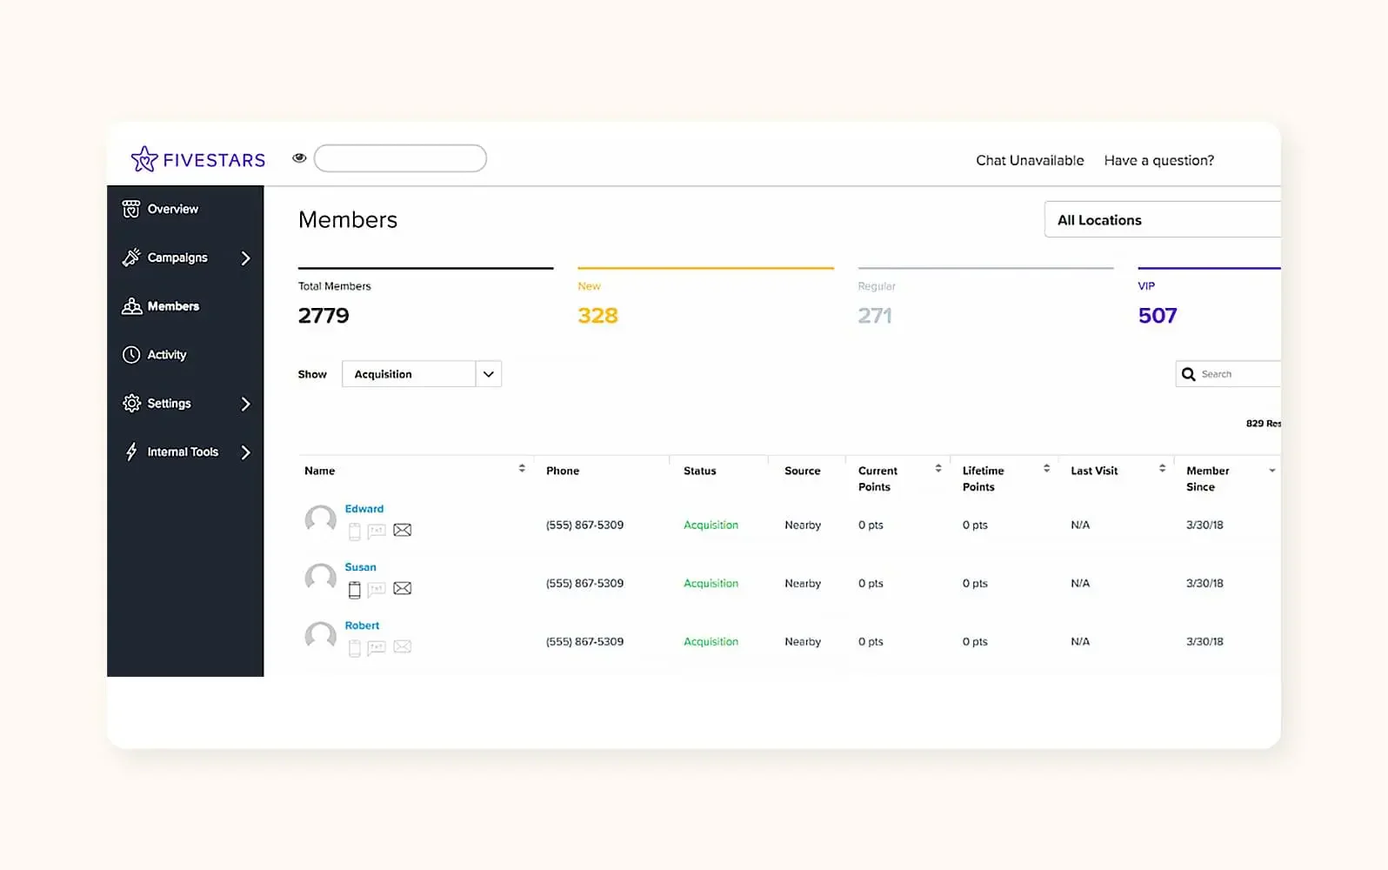1388x870 pixels.
Task: Click Robert's text message icon
Action: 377,647
